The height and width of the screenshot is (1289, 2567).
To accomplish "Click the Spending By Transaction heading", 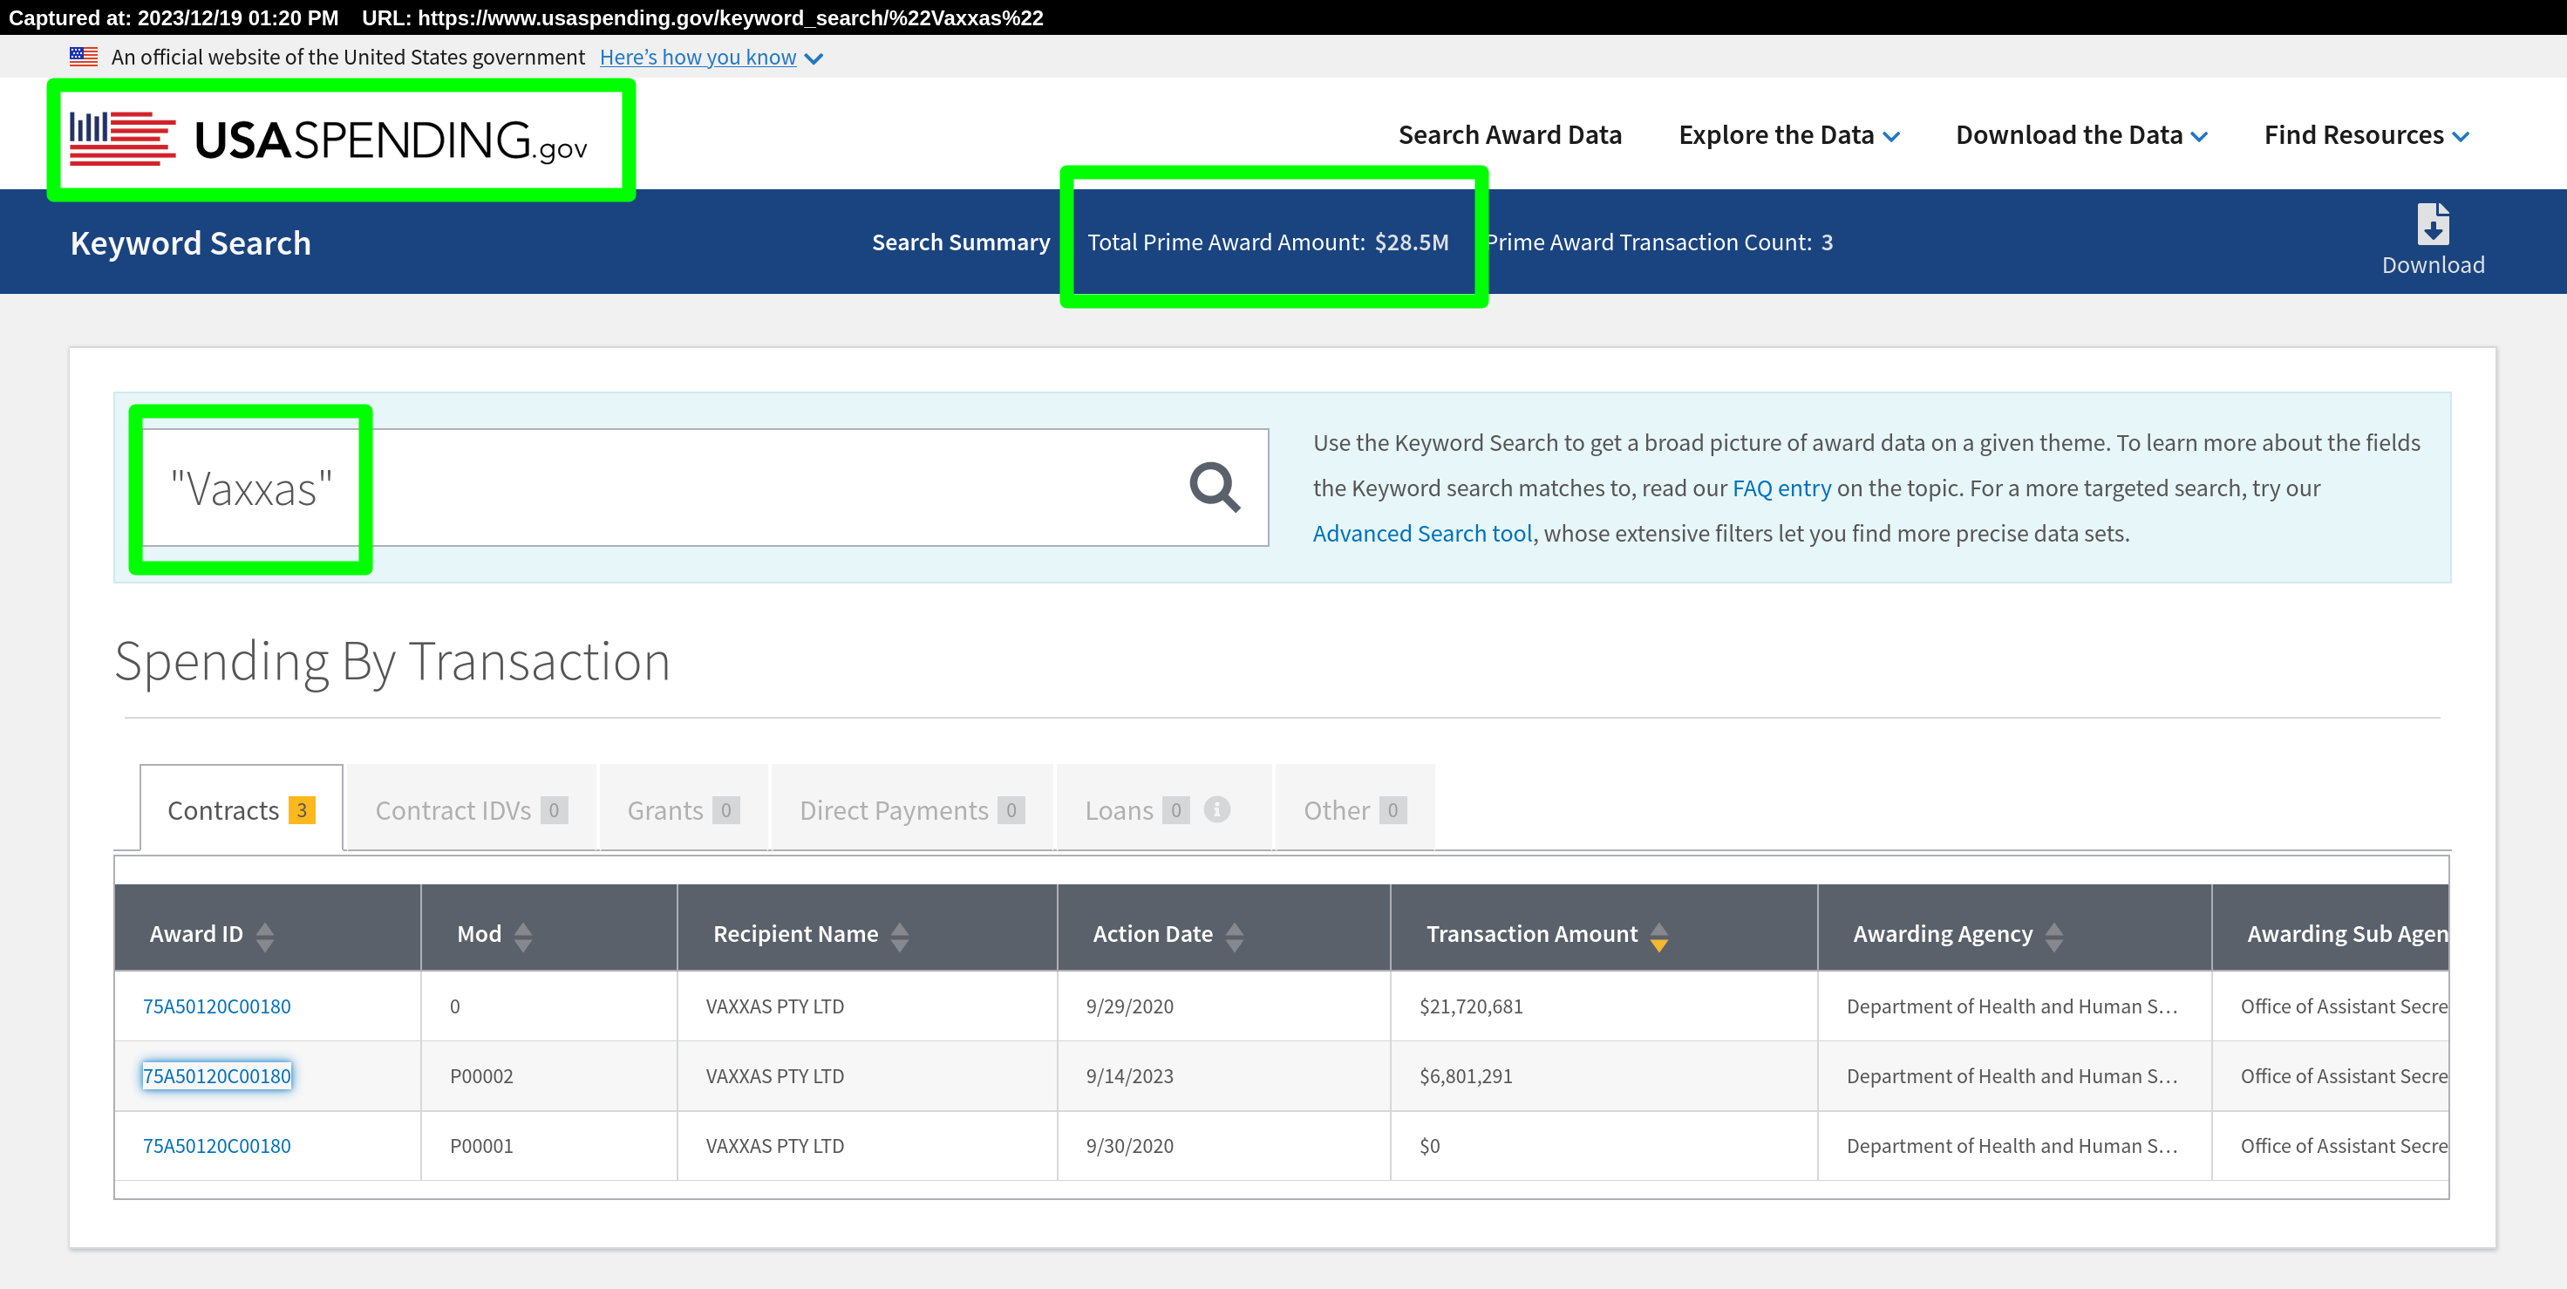I will pyautogui.click(x=392, y=660).
